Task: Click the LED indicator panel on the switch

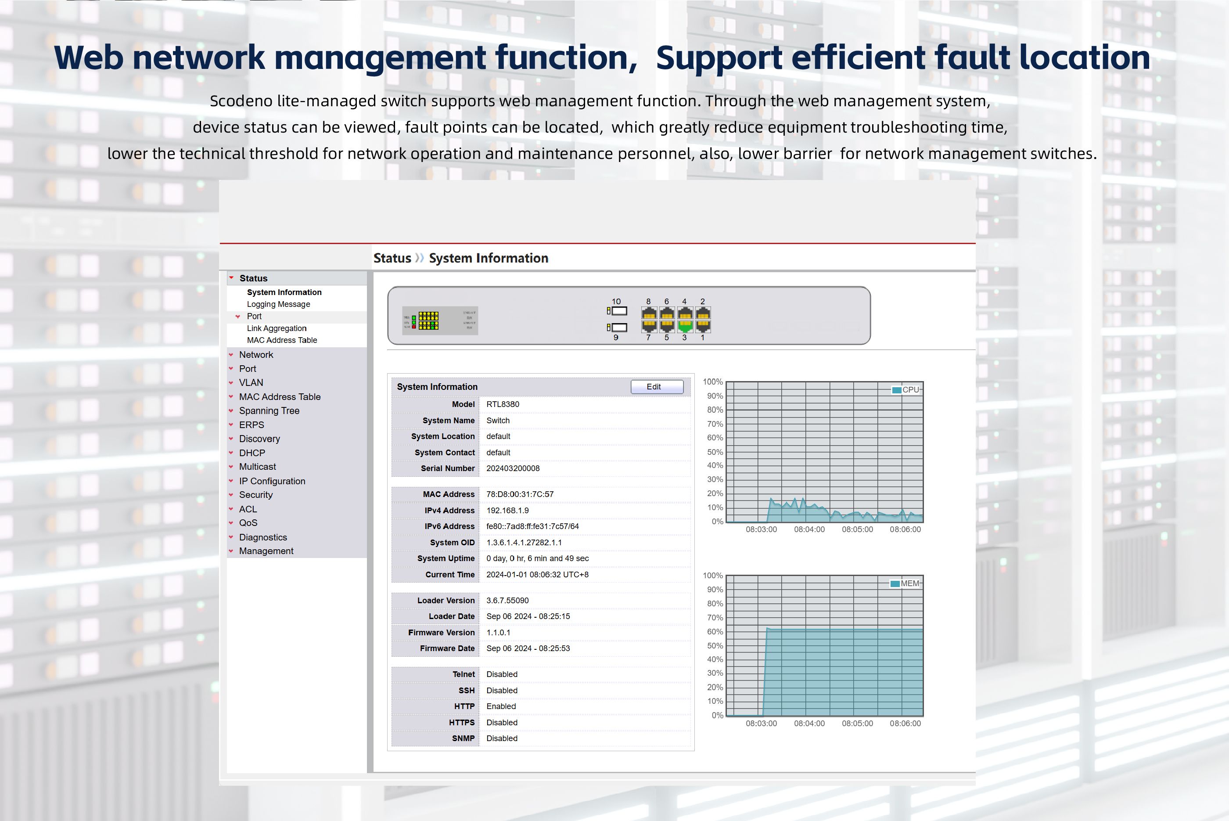Action: [x=428, y=320]
